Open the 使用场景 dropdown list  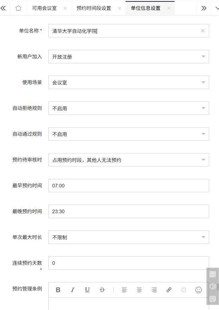(203, 82)
